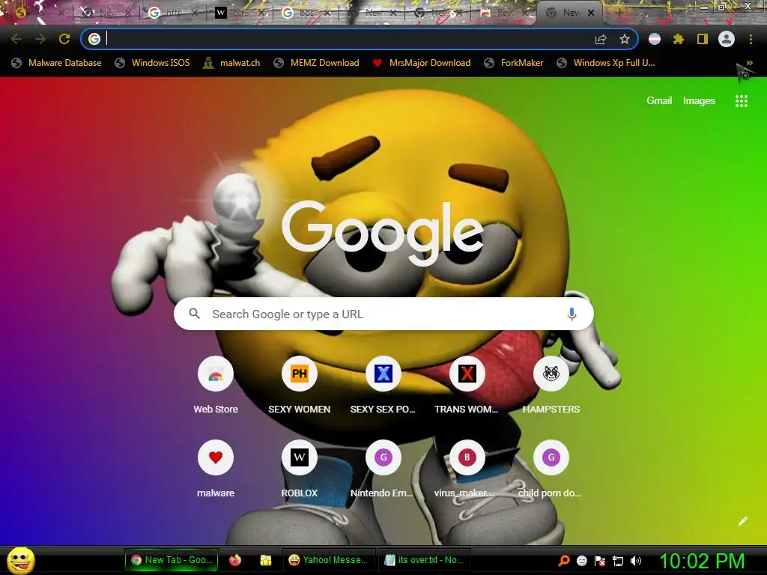Open the malwat.ch bookmark
The image size is (767, 575).
(x=232, y=63)
